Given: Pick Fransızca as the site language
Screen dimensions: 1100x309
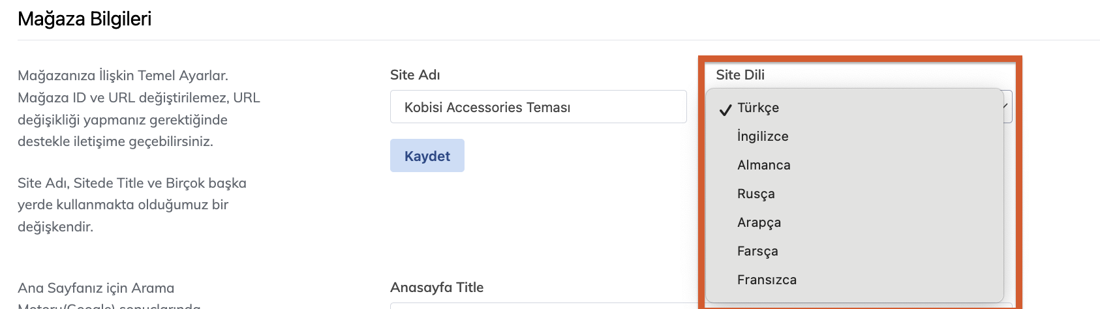Looking at the screenshot, I should (767, 280).
